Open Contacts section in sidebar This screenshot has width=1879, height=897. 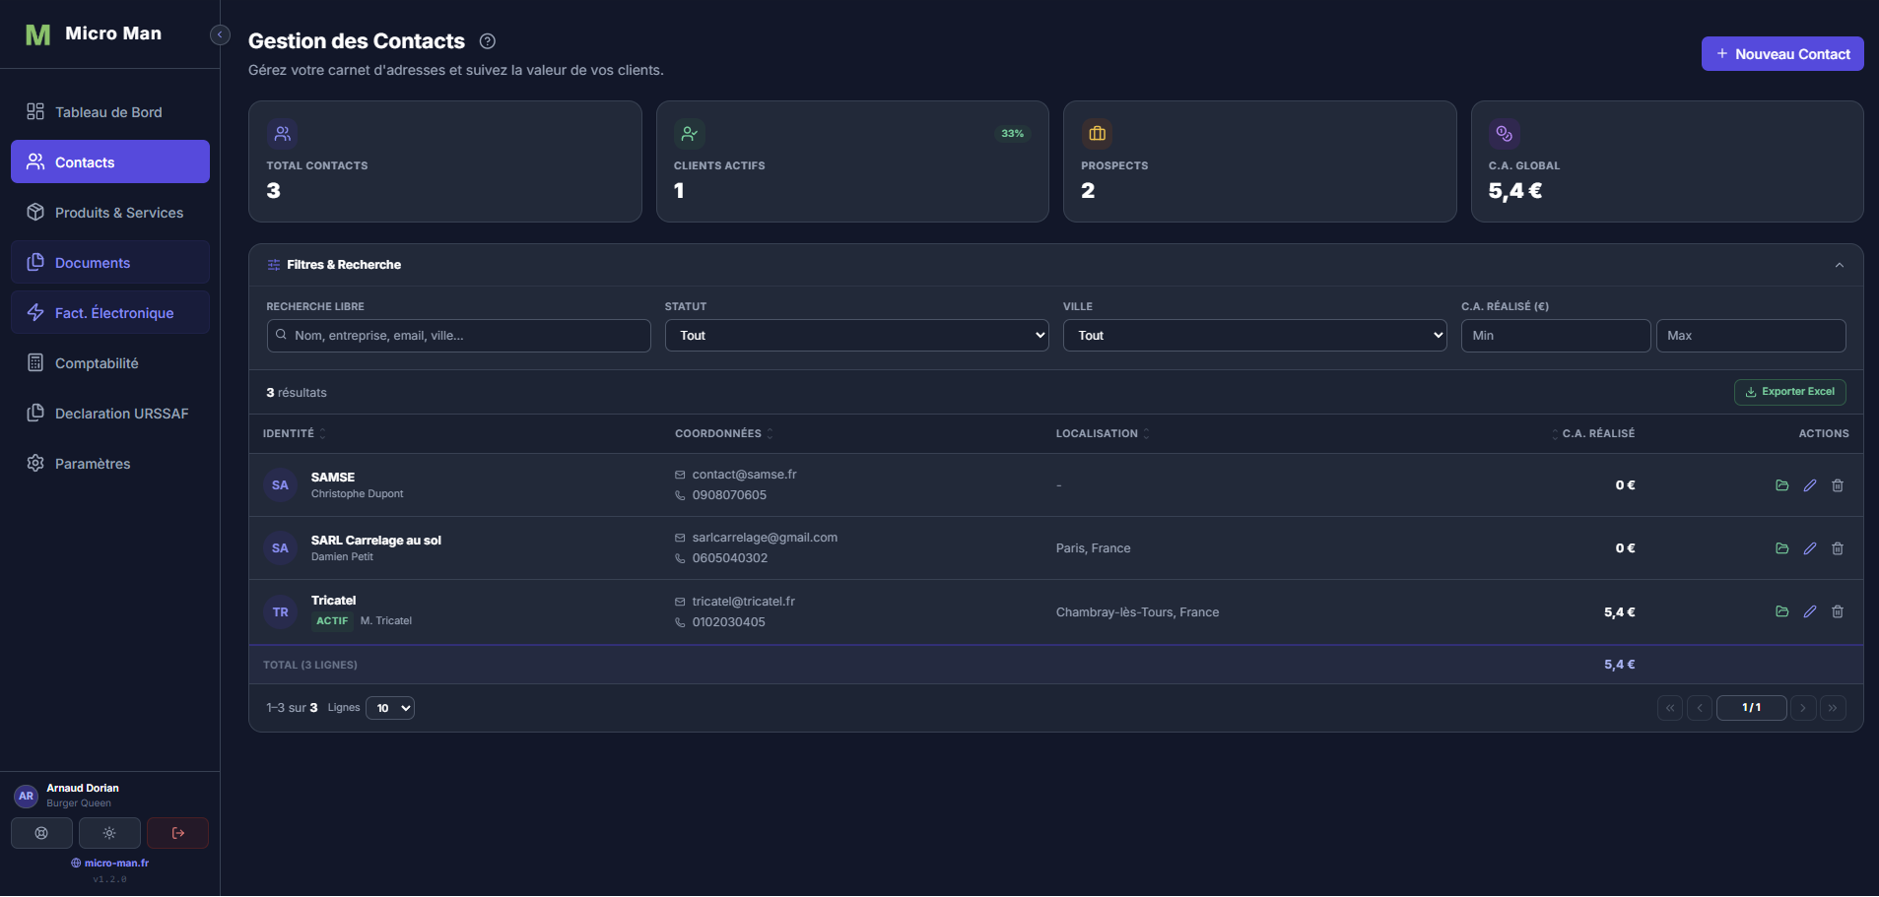(110, 161)
